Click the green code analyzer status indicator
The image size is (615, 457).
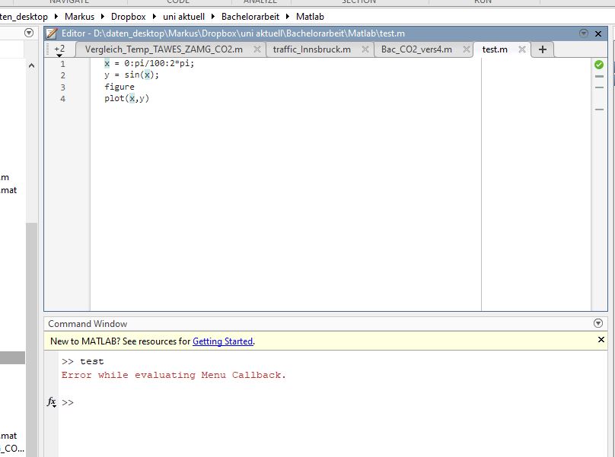598,65
